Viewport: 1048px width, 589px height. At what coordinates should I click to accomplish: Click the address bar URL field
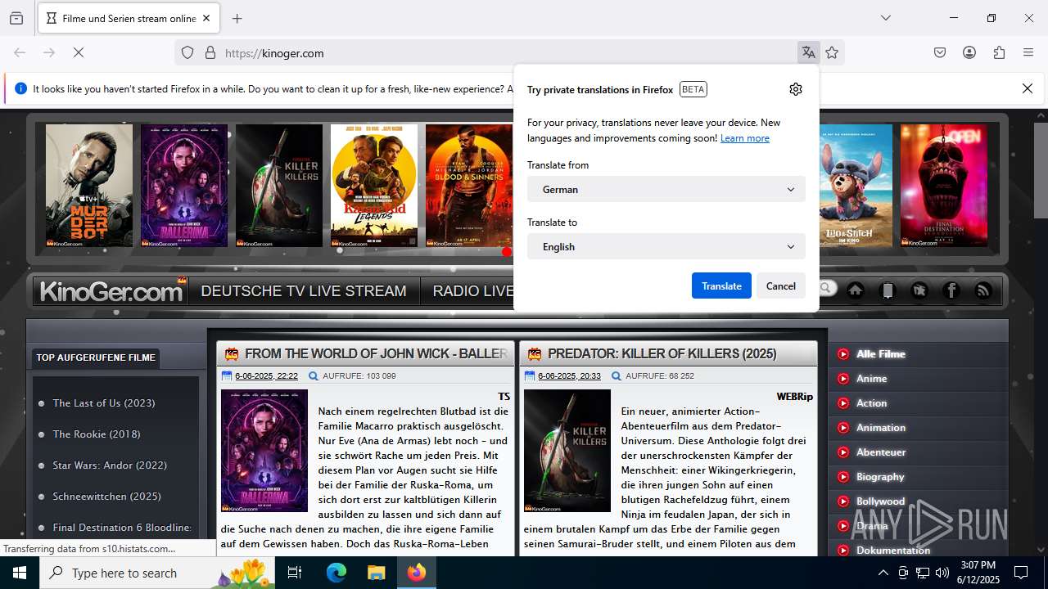click(508, 52)
